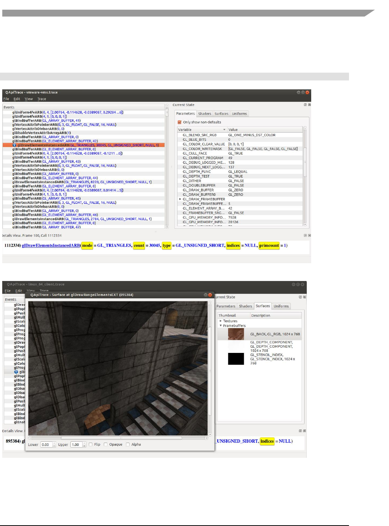
Task: Switch to Uniforms tab in vmware-vmx.trace window
Action: pyautogui.click(x=239, y=114)
